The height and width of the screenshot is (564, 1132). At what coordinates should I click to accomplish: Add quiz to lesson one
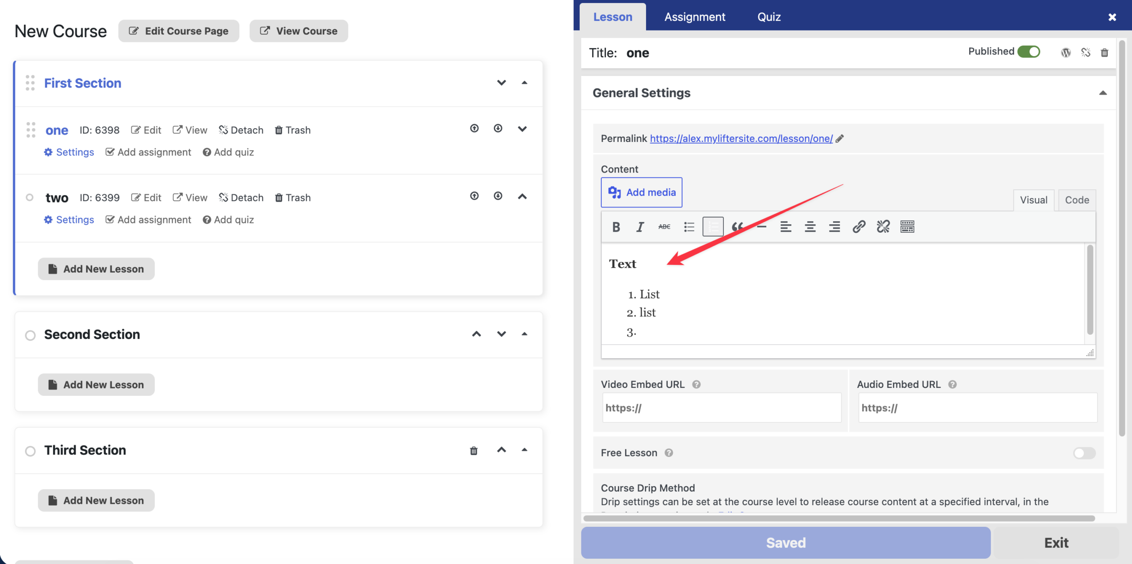point(228,152)
